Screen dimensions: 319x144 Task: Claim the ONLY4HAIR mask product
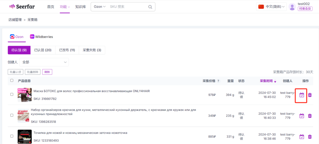coord(301,95)
